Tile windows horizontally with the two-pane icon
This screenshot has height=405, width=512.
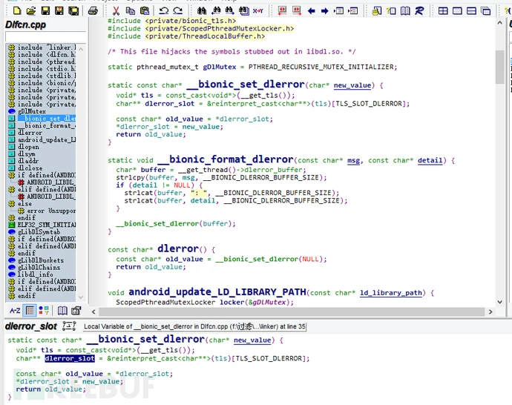click(x=471, y=11)
